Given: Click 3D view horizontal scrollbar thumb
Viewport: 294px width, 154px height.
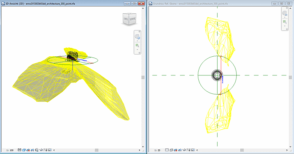Looking at the screenshot, I should (x=96, y=150).
